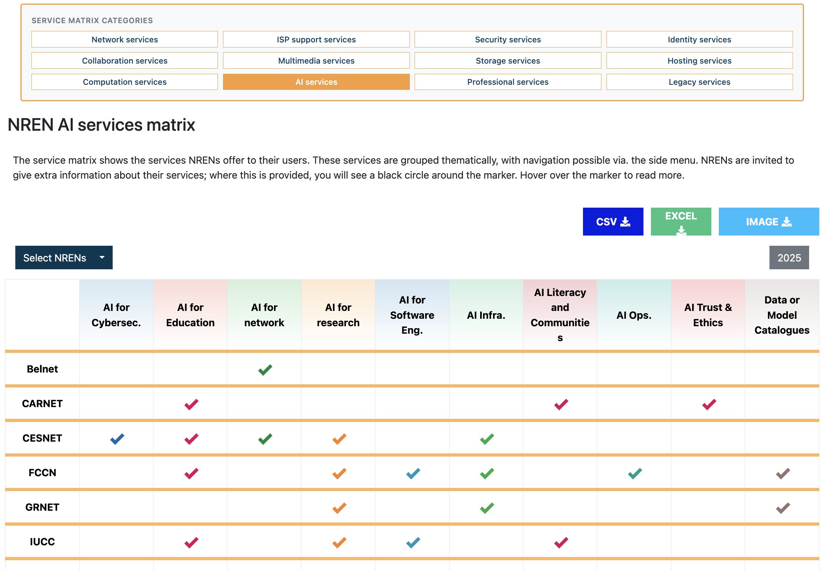Click CARNET's AI Literacy and Communities checkmark
The width and height of the screenshot is (826, 570).
click(561, 404)
